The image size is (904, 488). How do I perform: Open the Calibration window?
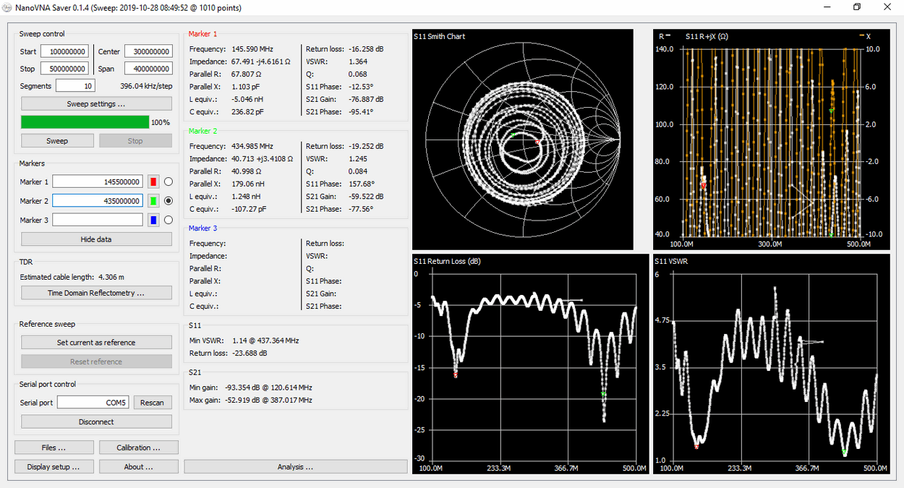point(138,448)
